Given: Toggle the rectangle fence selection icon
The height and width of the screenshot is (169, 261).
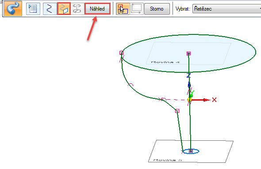Looking at the screenshot, I should [x=137, y=9].
